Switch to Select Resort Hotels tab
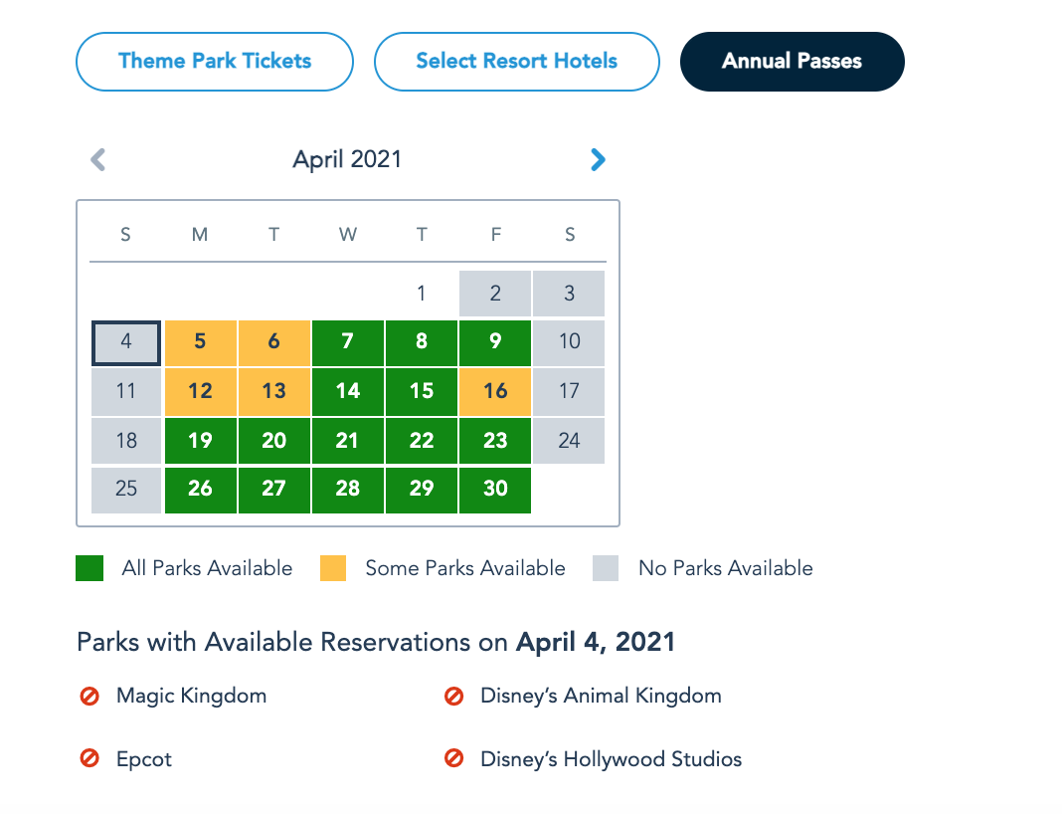Viewport: 1062px width, 814px height. coord(516,62)
